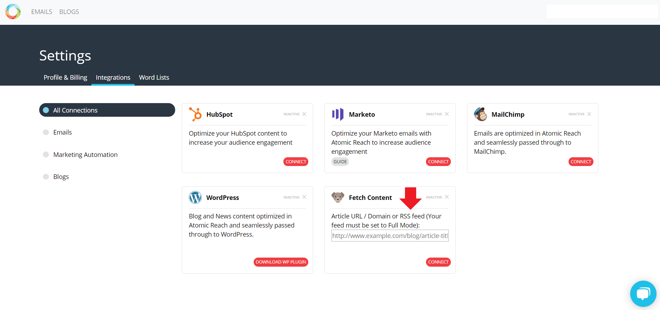Click the Fetch Content dog icon
Image resolution: width=660 pixels, height=310 pixels.
(x=338, y=197)
